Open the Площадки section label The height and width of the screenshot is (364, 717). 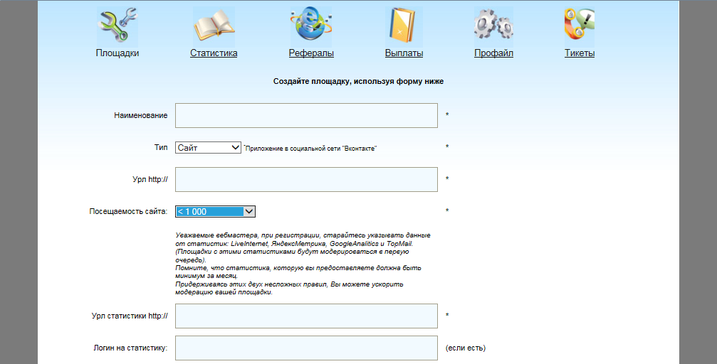coord(117,53)
